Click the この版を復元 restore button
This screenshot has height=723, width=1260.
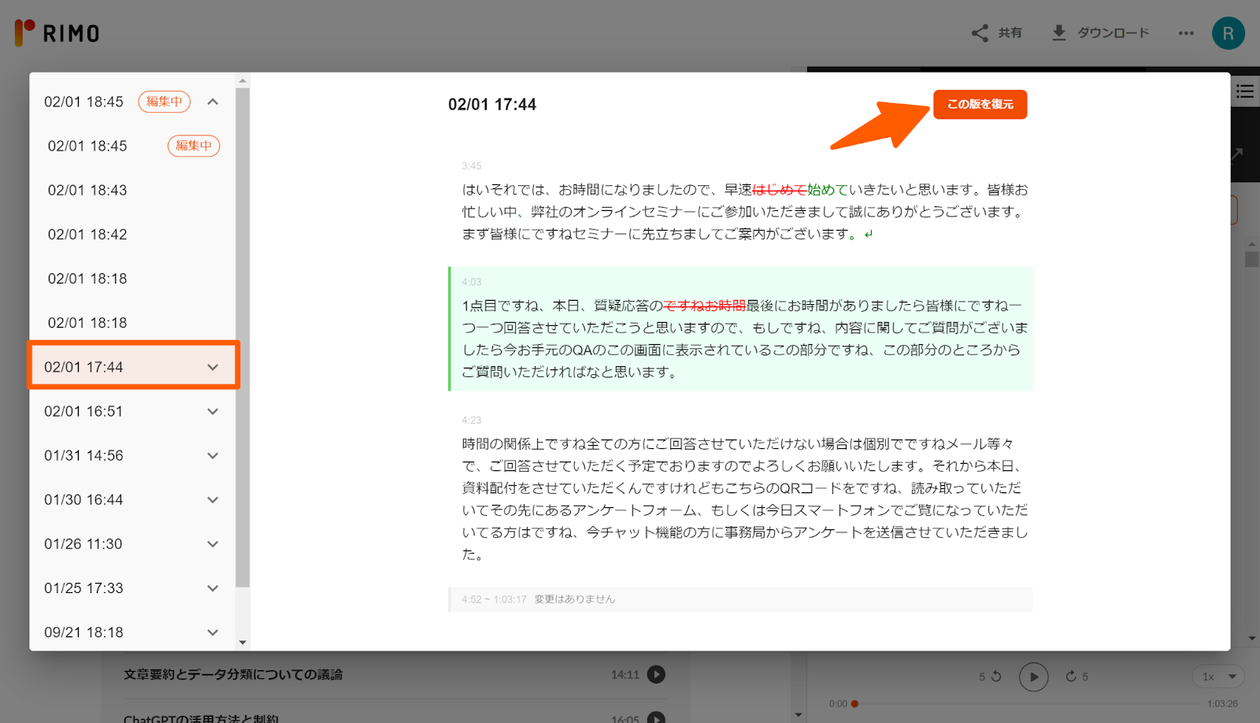pyautogui.click(x=980, y=104)
